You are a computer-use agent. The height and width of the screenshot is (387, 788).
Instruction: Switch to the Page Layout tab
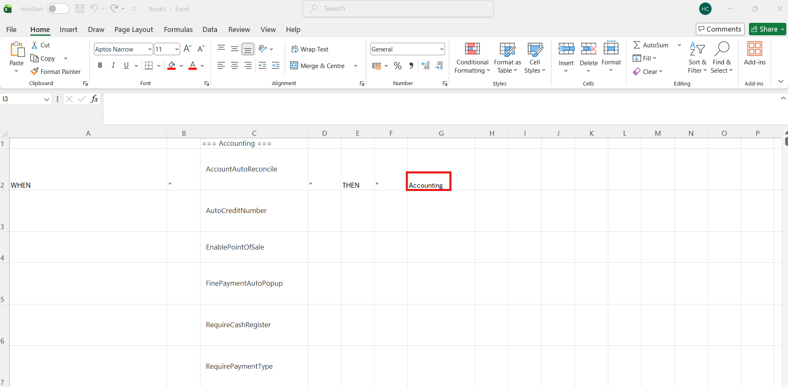click(x=134, y=29)
